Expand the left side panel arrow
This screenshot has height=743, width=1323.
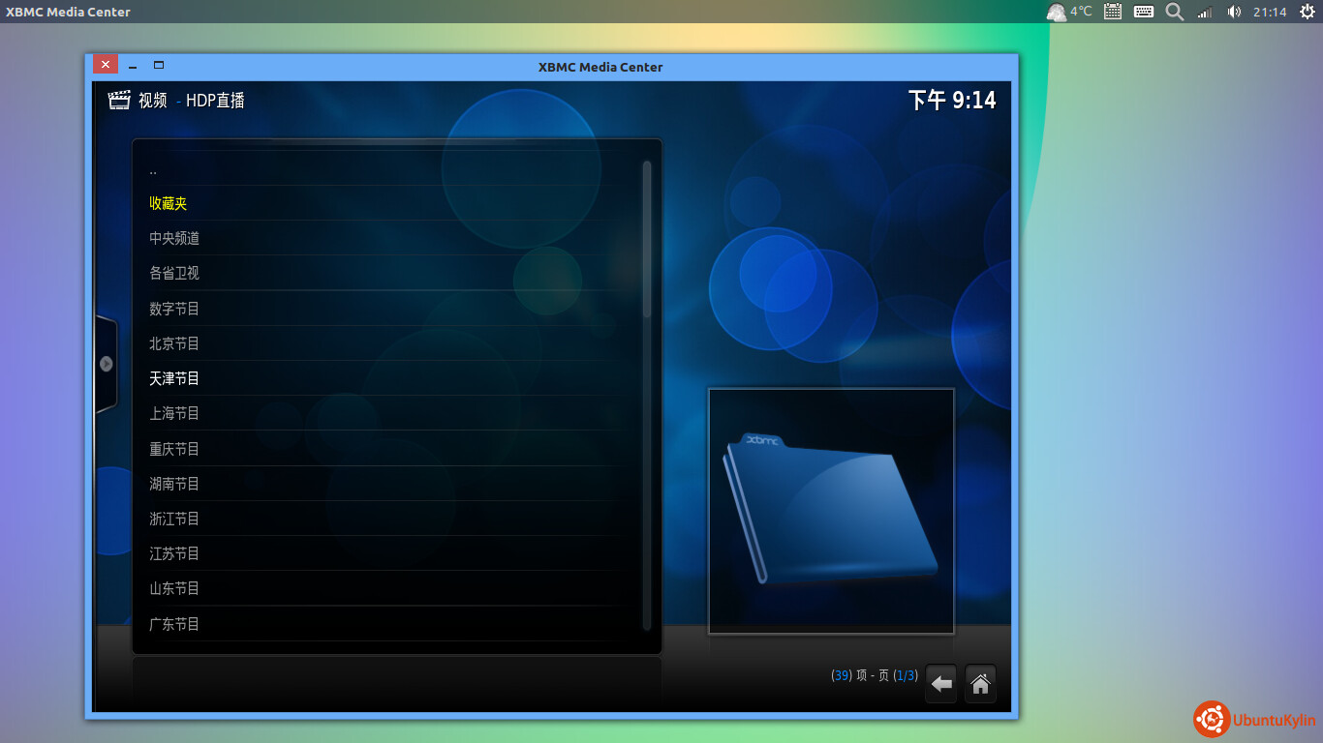[x=106, y=364]
